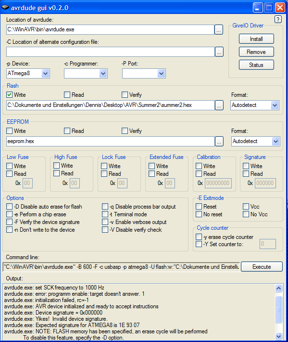Click the avrdude location input field

[x=111, y=29]
